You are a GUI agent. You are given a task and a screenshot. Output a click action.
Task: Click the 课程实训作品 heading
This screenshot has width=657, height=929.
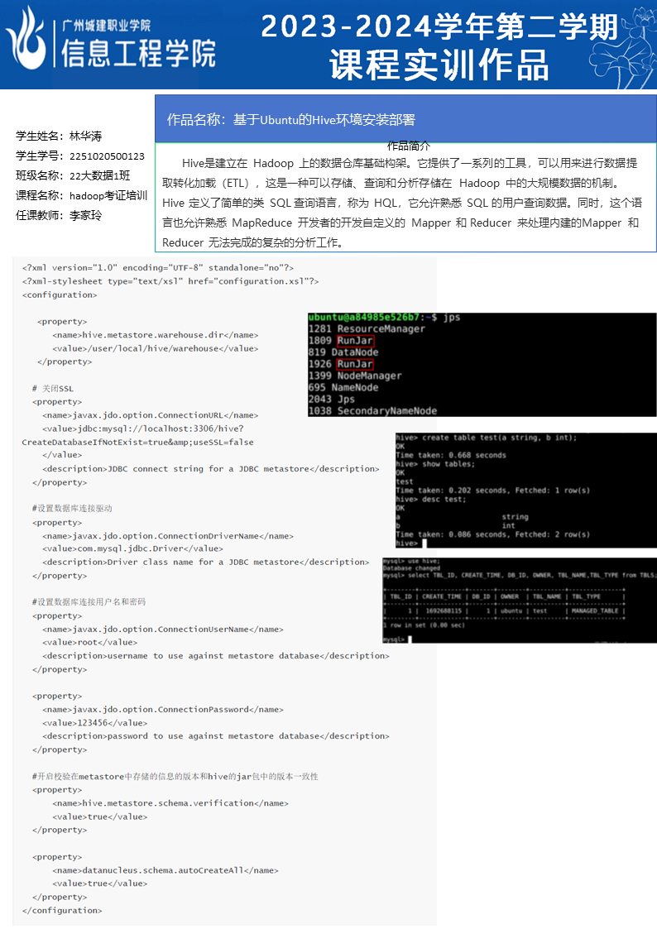[x=439, y=65]
